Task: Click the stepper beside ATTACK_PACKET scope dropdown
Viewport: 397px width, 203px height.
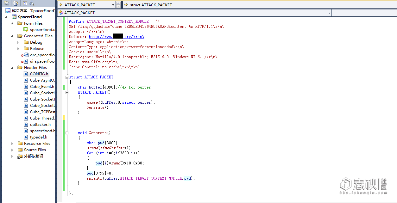Action: (118, 5)
